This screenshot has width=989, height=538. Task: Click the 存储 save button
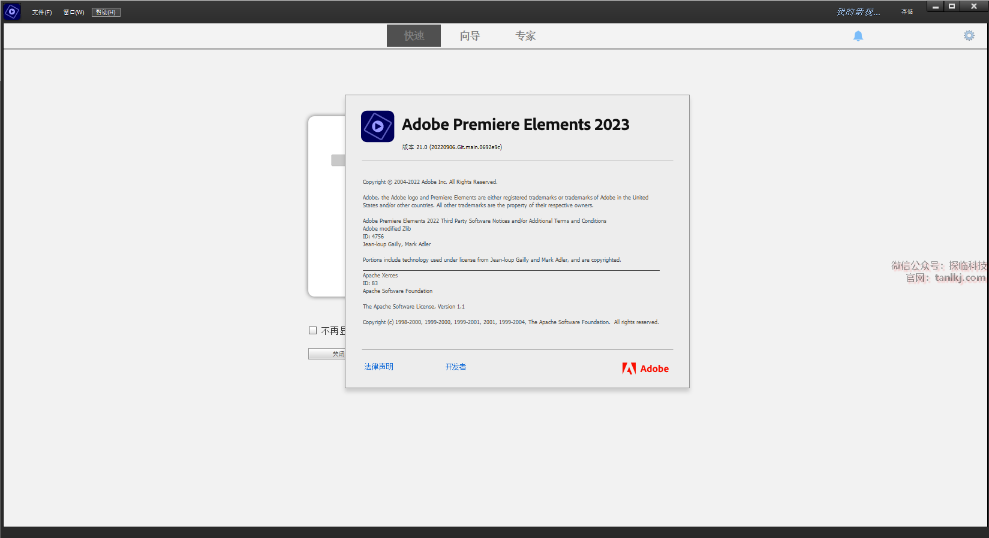tap(907, 12)
